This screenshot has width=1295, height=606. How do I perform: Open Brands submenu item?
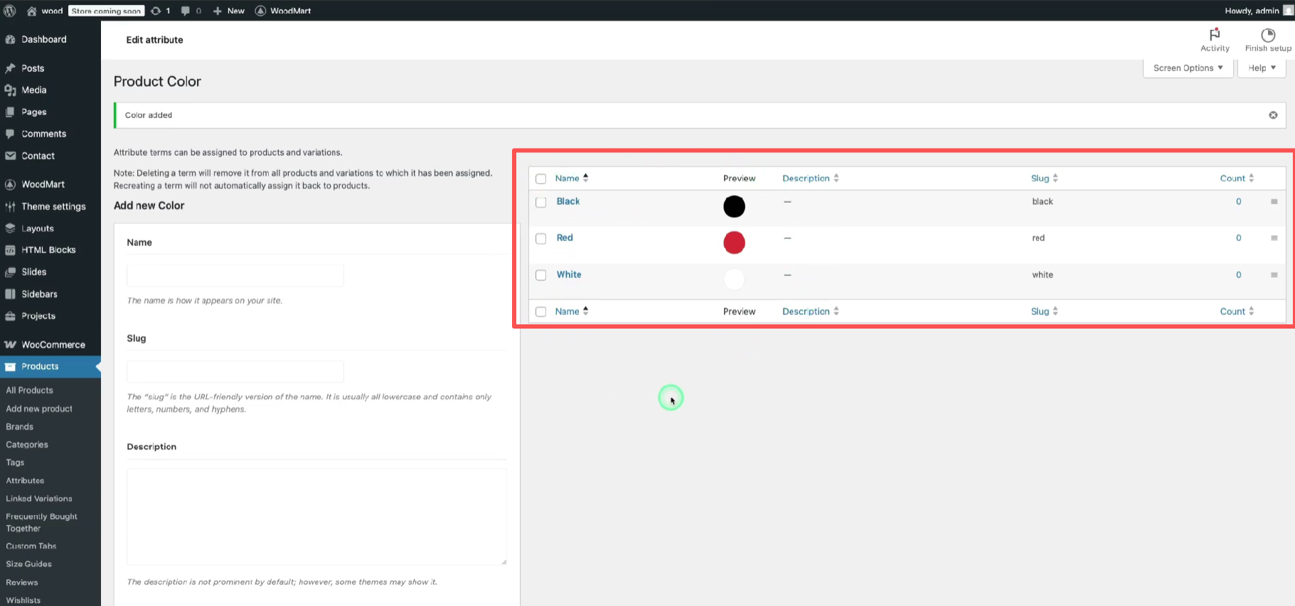pos(20,427)
